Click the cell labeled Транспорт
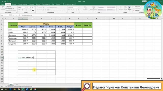The width and height of the screenshot is (163, 91). click(13, 38)
